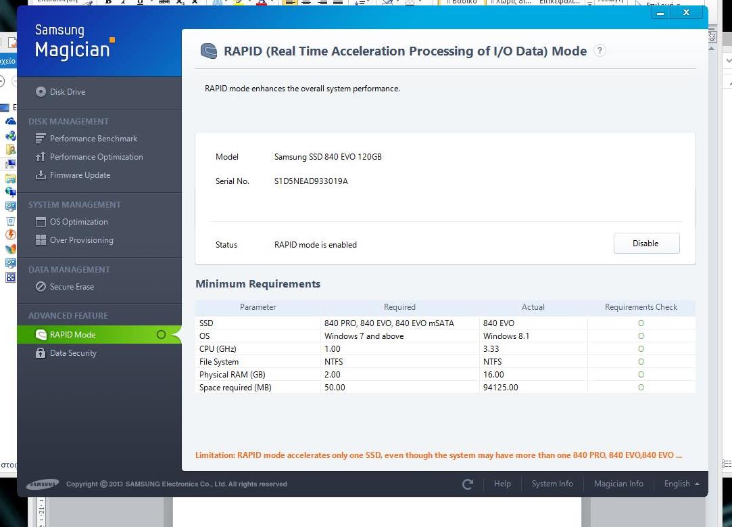Click the orange Limitation notice text
Viewport: 732px width, 527px height.
coord(439,455)
